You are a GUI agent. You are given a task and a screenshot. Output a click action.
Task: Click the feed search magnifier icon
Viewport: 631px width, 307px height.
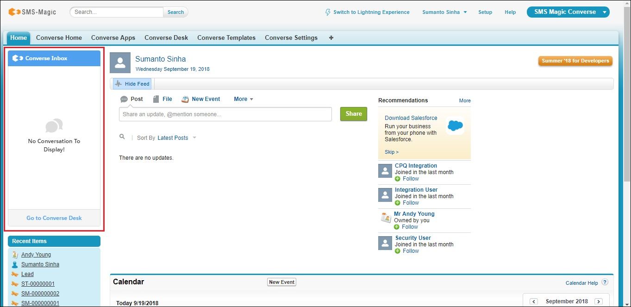(x=122, y=137)
